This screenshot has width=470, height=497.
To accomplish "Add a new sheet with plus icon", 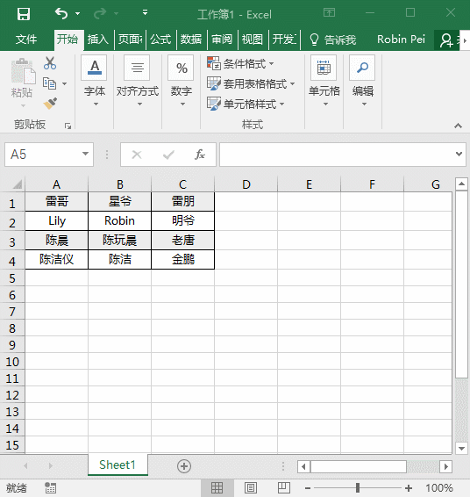I will [184, 466].
